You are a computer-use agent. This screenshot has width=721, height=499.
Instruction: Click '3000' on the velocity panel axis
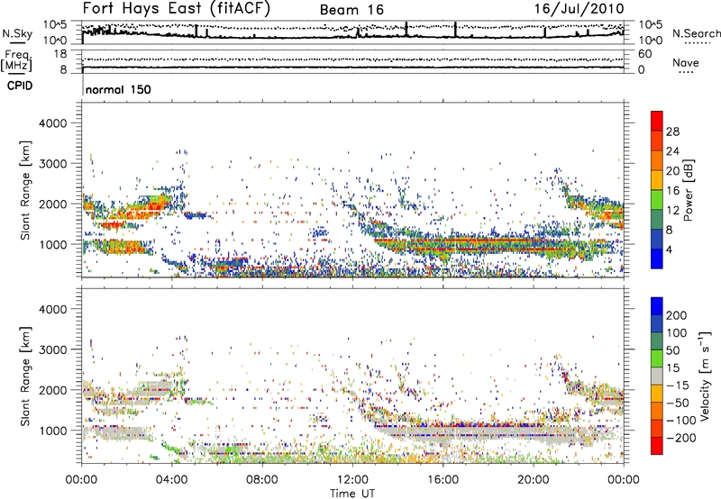53,349
